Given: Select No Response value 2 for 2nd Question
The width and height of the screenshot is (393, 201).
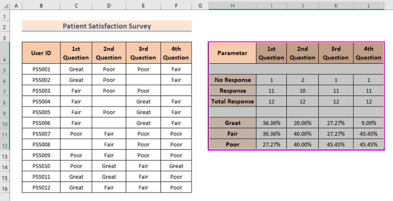Looking at the screenshot, I should [303, 80].
